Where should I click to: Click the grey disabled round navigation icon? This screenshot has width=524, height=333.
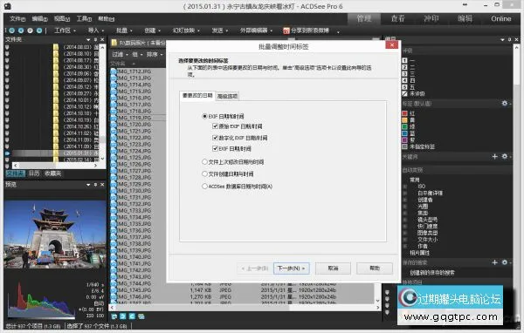(30, 31)
